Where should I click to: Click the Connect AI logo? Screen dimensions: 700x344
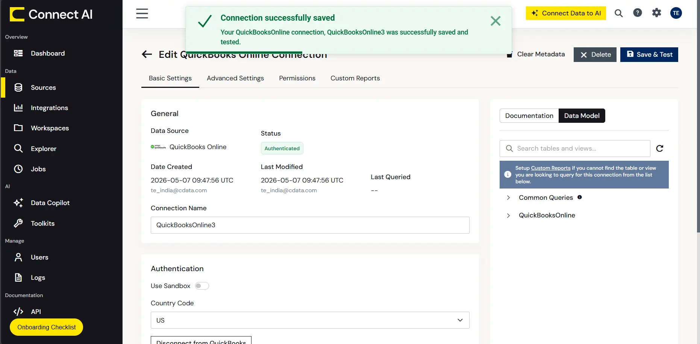pos(51,14)
